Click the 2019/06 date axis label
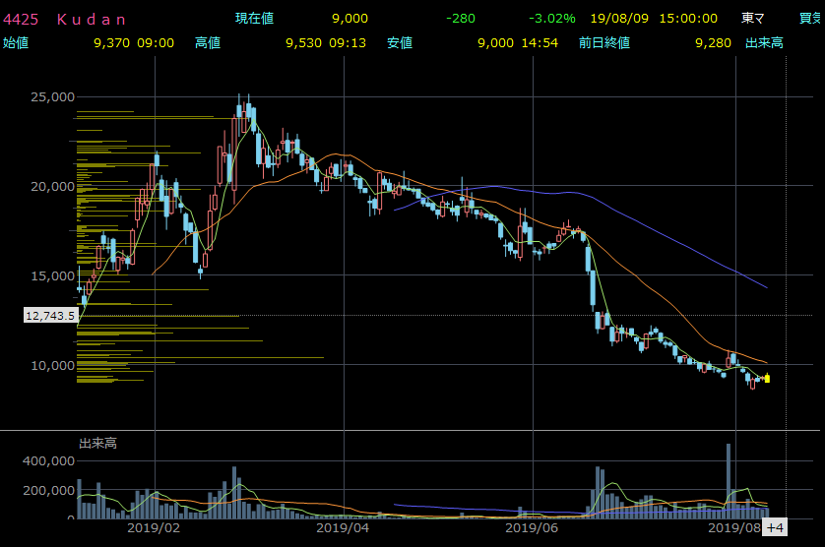825x547 pixels. pyautogui.click(x=532, y=528)
